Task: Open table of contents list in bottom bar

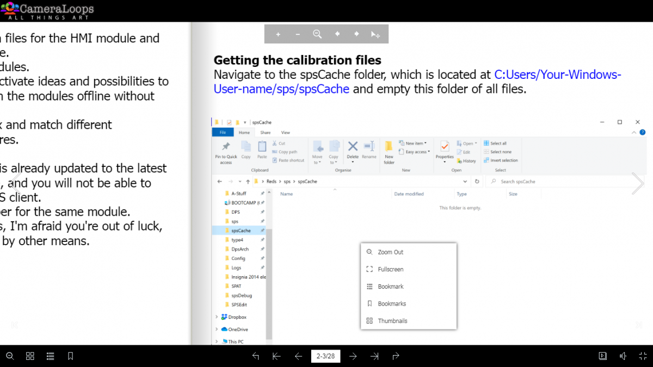Action: 51,356
